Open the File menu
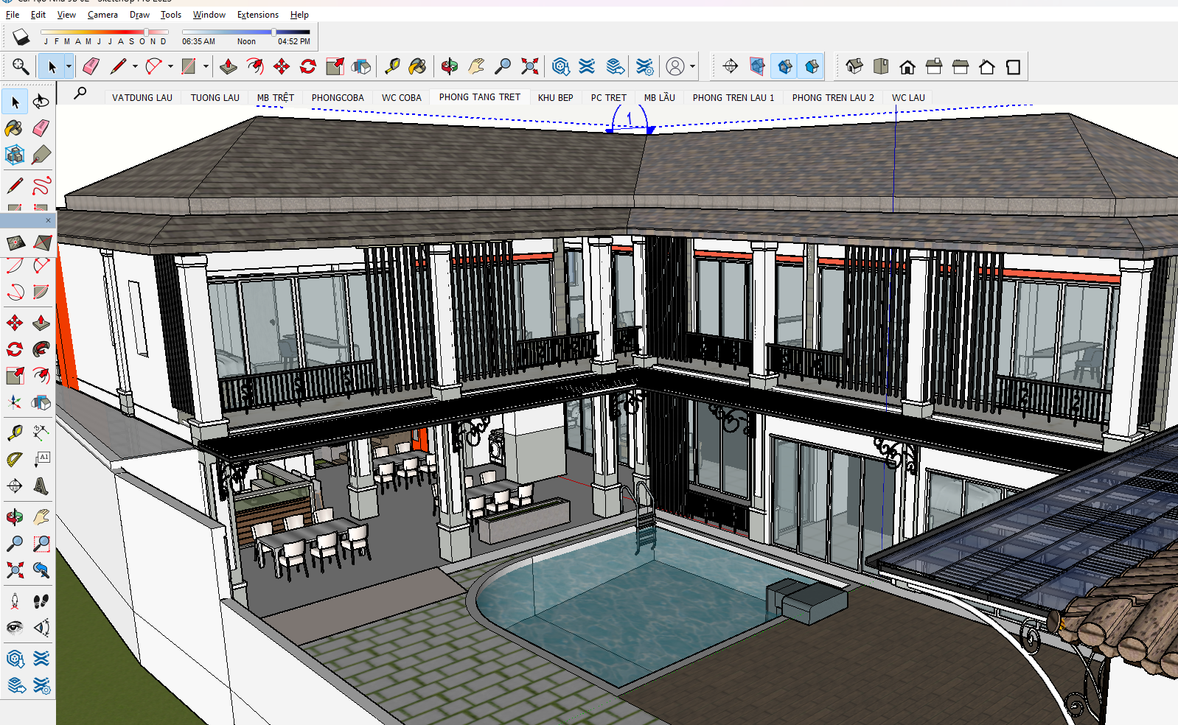 pyautogui.click(x=13, y=15)
